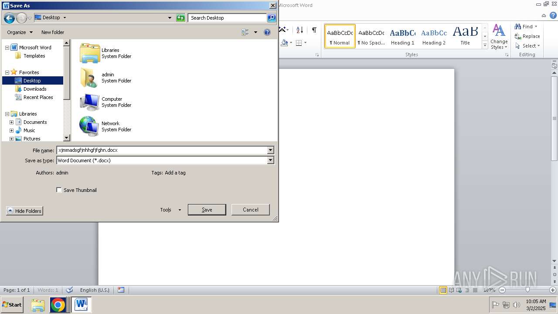The width and height of the screenshot is (558, 314).
Task: Click the Borders icon in ribbon
Action: click(299, 43)
